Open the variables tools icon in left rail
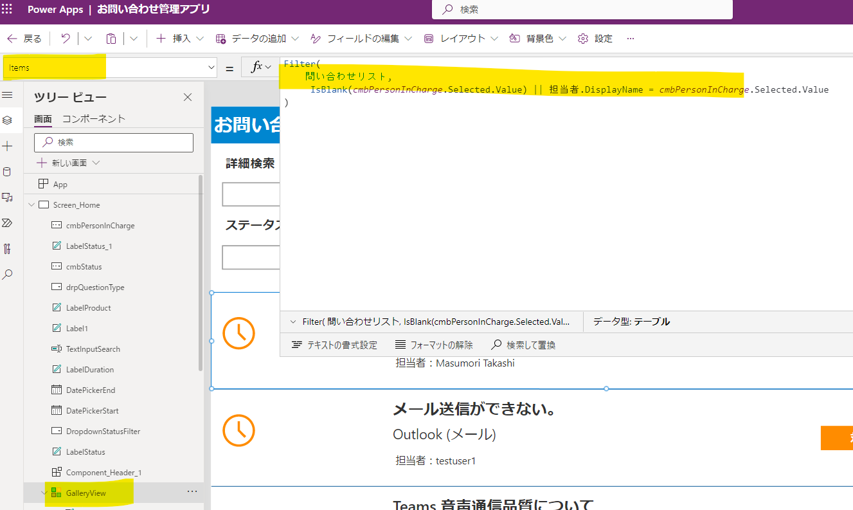853x510 pixels. 7,249
